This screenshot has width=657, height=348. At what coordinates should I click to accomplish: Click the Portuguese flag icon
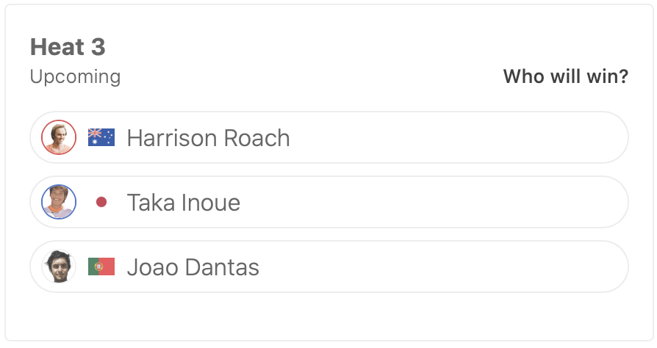[101, 267]
